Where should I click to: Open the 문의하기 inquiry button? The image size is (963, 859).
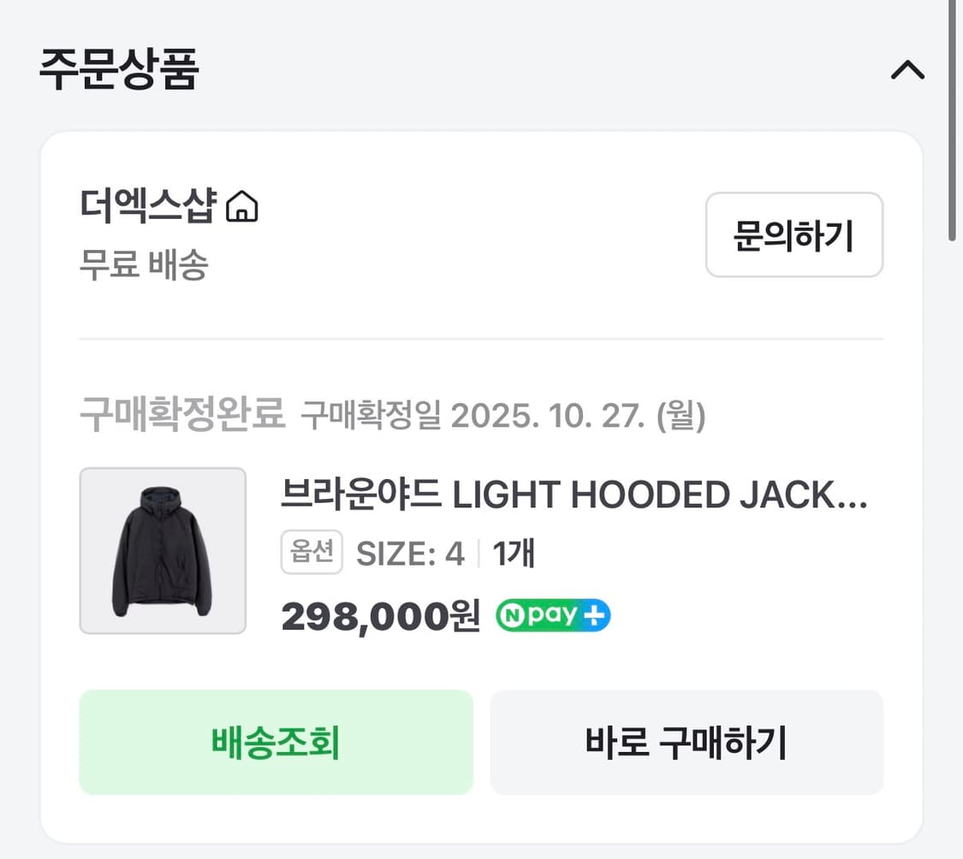coord(794,235)
